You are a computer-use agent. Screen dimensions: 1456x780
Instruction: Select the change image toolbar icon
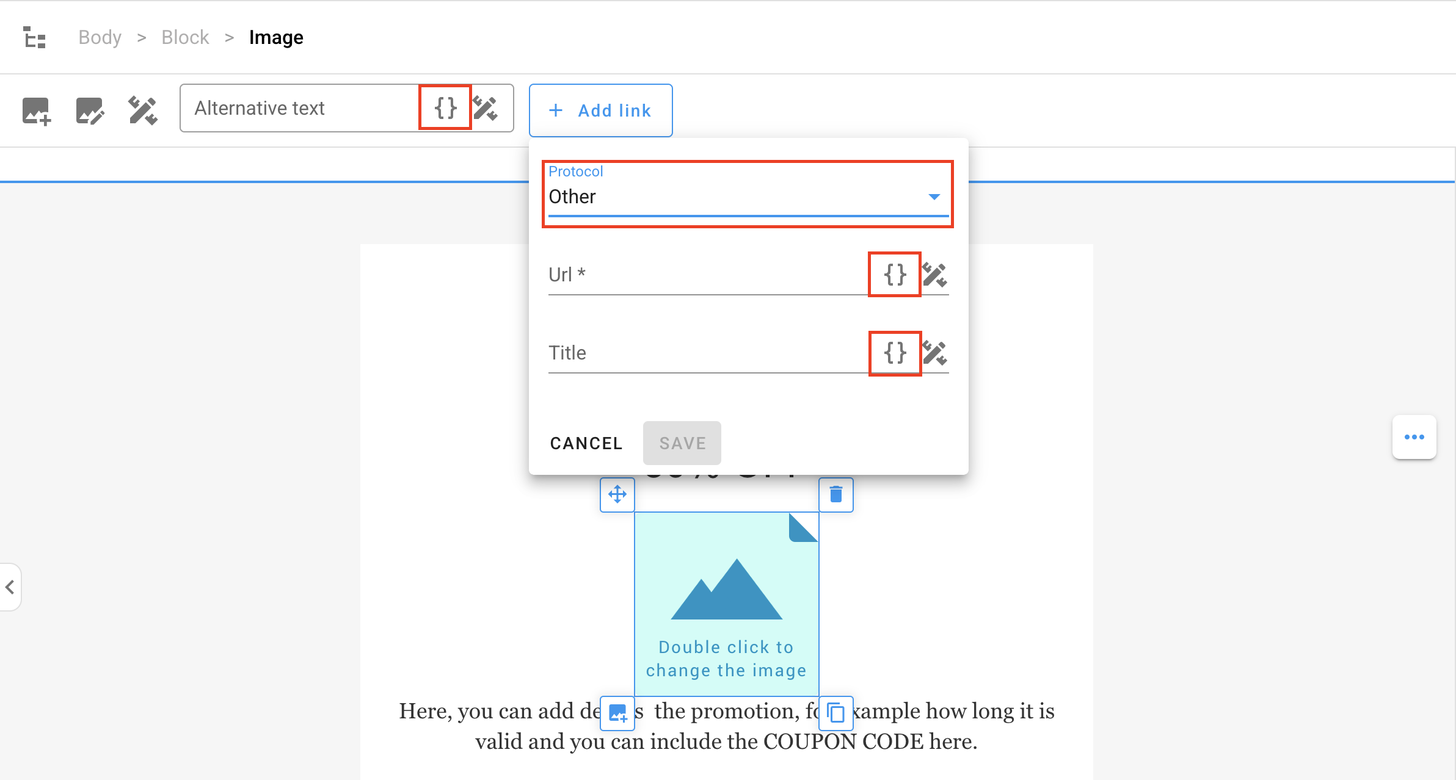35,110
